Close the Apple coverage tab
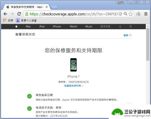This screenshot has width=151, height=119. click(x=47, y=7)
